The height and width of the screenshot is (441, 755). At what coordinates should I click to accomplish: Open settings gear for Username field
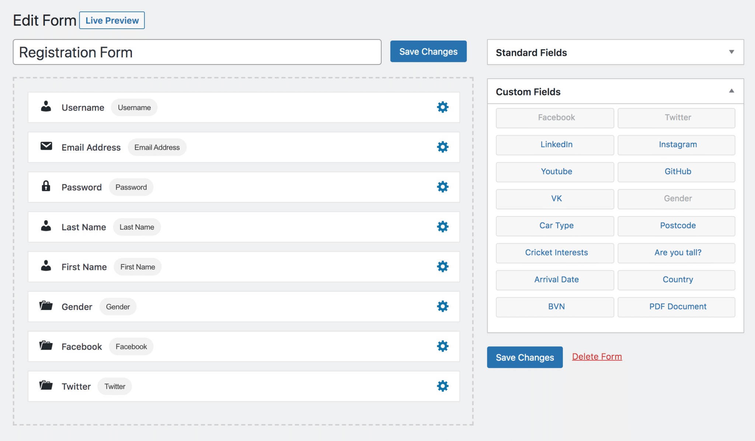(x=442, y=107)
